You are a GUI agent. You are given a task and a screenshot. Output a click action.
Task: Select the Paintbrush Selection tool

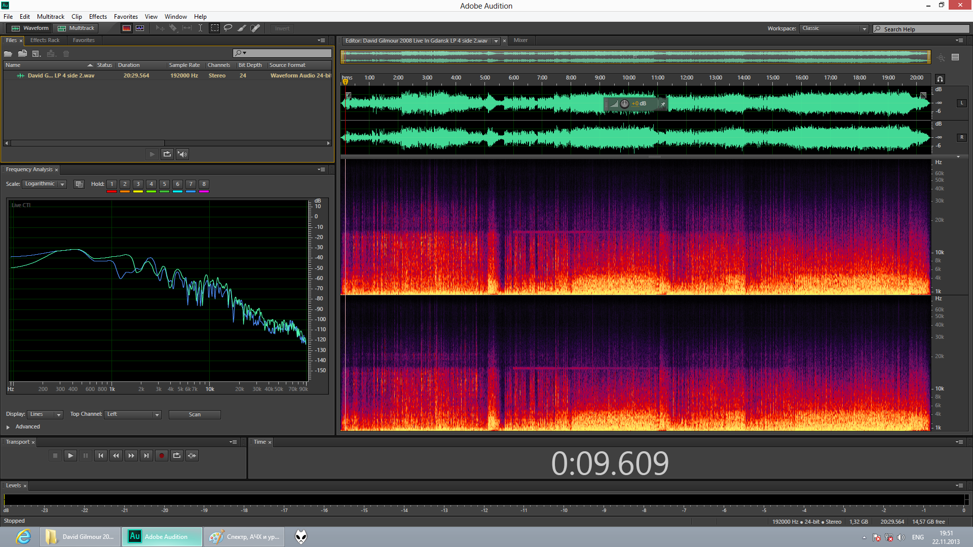[x=242, y=28]
